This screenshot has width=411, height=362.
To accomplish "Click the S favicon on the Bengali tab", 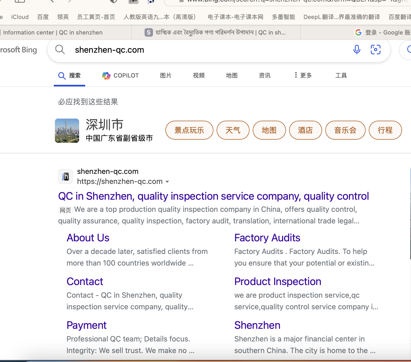I will click(149, 32).
